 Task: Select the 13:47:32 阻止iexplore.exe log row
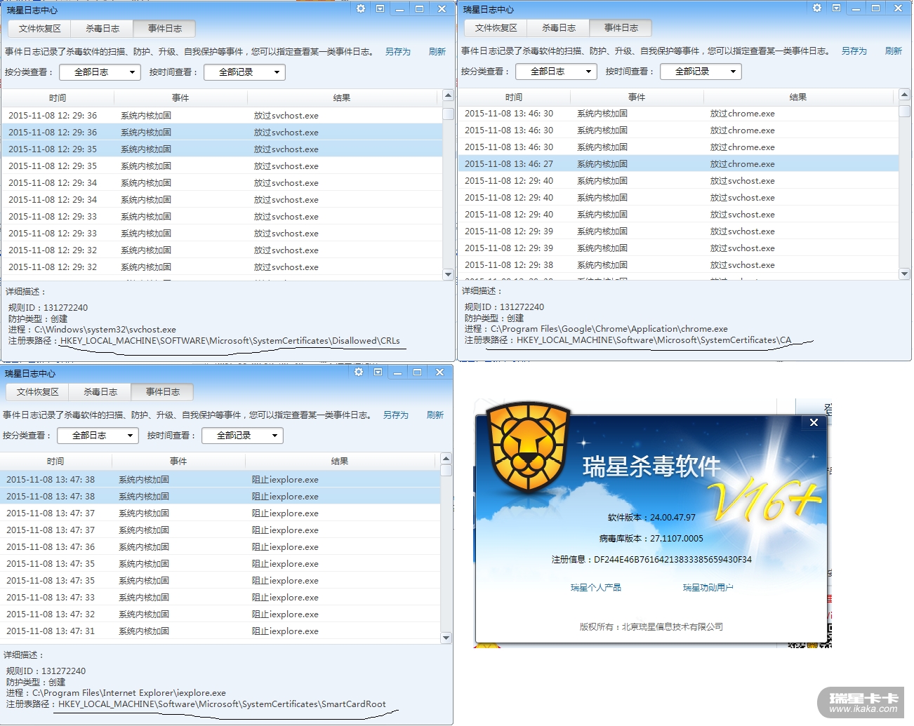[x=220, y=614]
